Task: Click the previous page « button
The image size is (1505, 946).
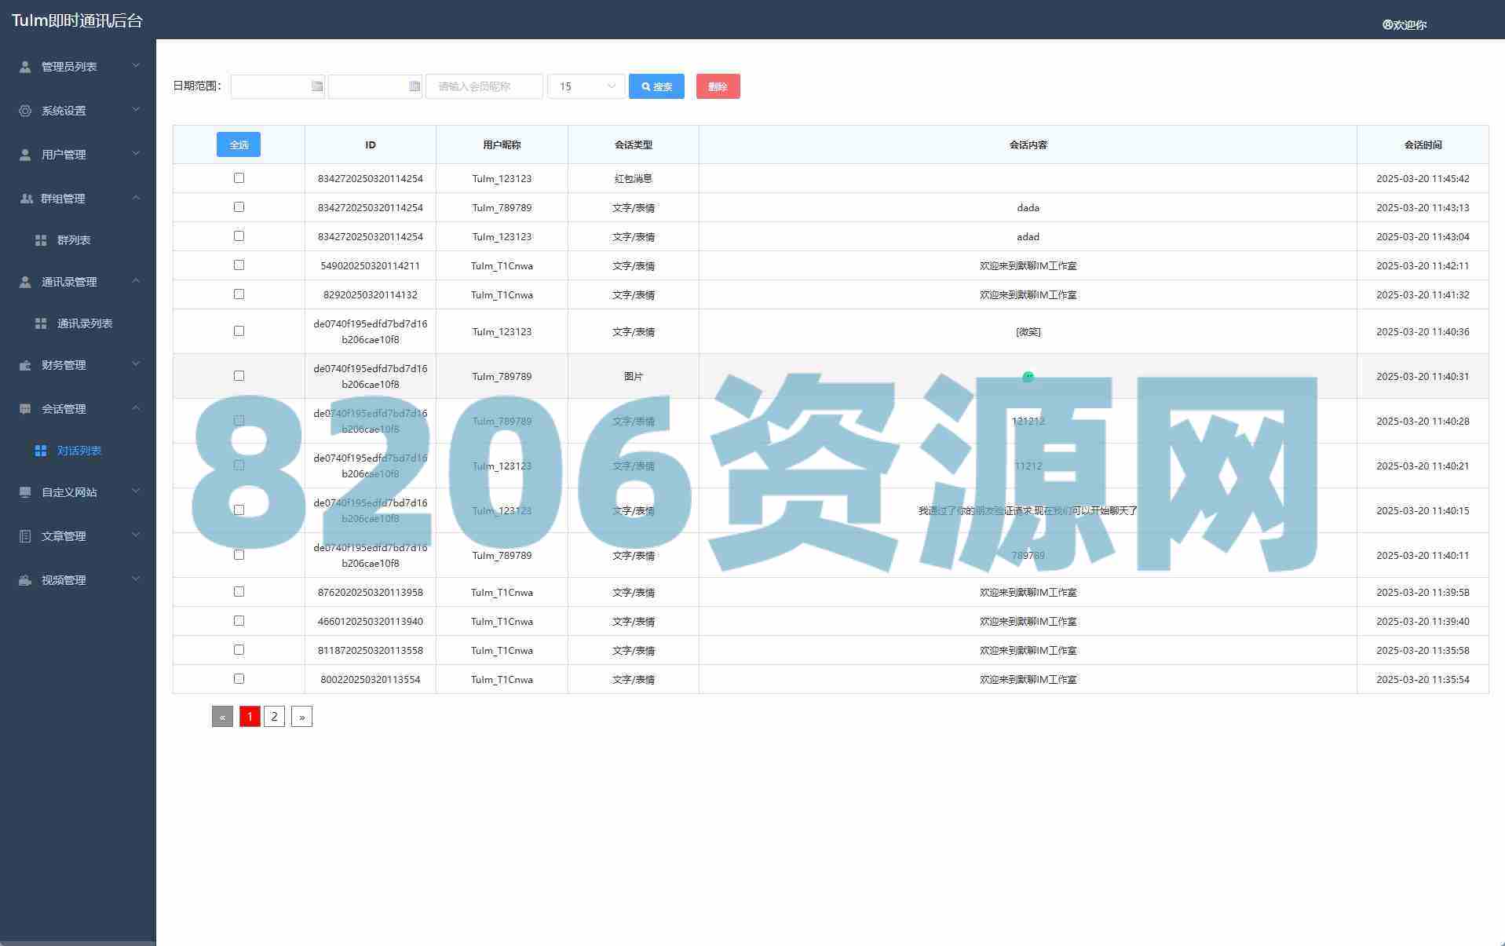Action: [222, 717]
